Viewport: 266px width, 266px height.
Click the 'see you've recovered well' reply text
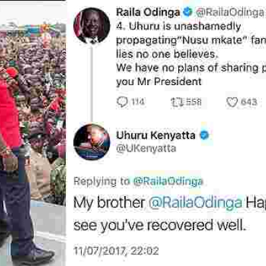[160, 225]
